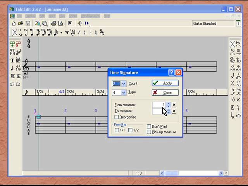Click the treble clef on the staff
The height and width of the screenshot is (186, 248).
coord(26,67)
